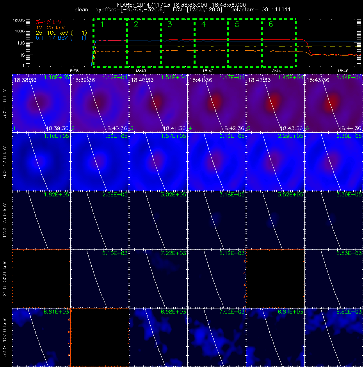Click the peak value '6.84E+03'
The width and height of the screenshot is (363, 367).
(x=290, y=312)
